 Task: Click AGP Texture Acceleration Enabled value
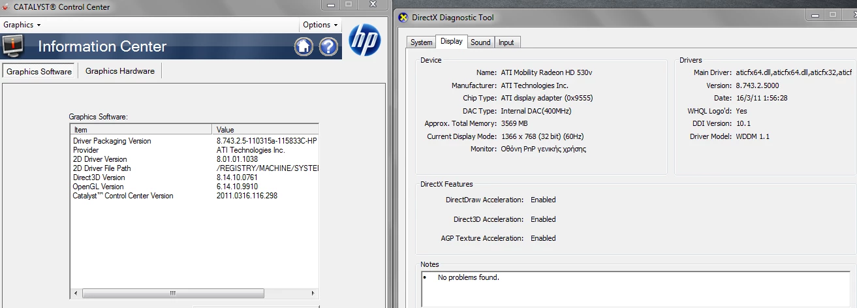coord(543,238)
